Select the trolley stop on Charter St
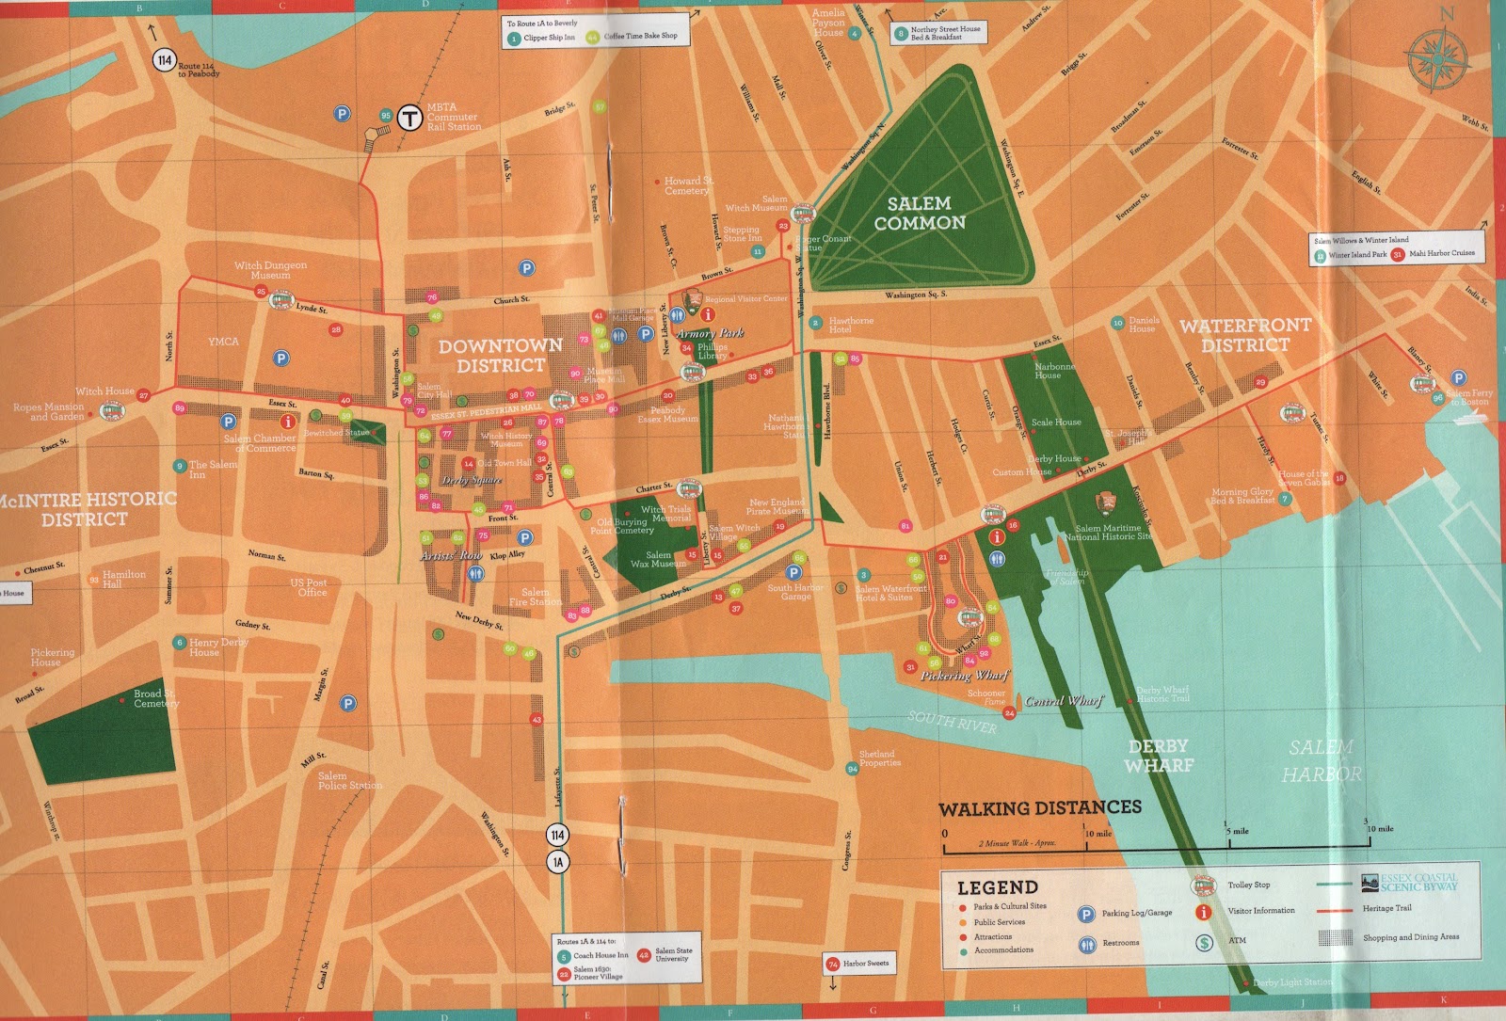This screenshot has height=1021, width=1506. (x=687, y=489)
